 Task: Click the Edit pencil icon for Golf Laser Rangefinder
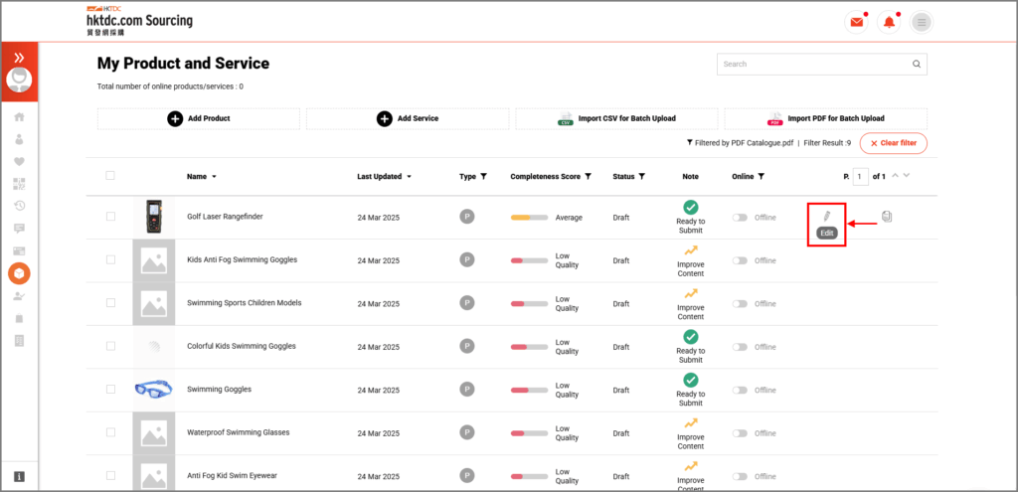tap(825, 216)
